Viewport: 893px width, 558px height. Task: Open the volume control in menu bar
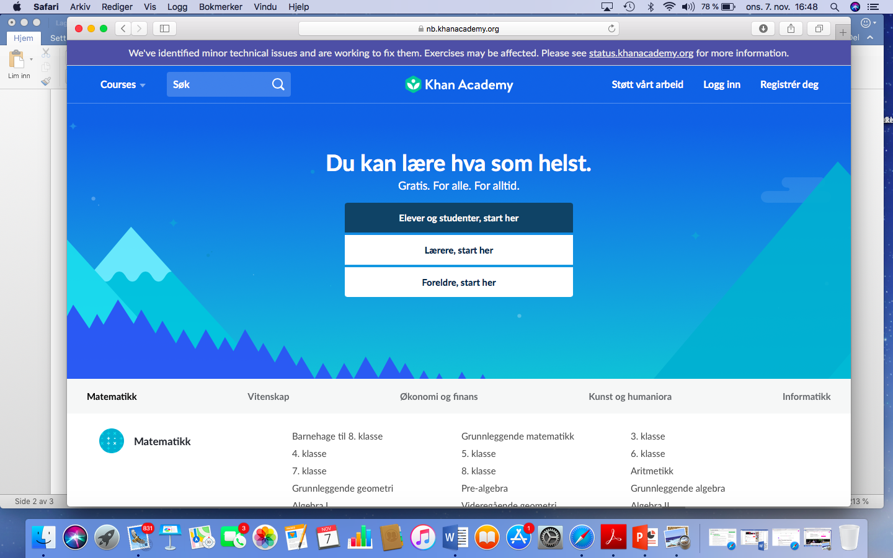click(688, 7)
